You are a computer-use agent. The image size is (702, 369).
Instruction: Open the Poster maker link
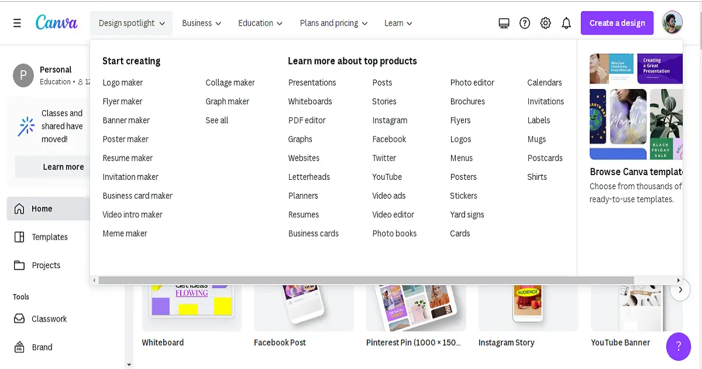126,139
